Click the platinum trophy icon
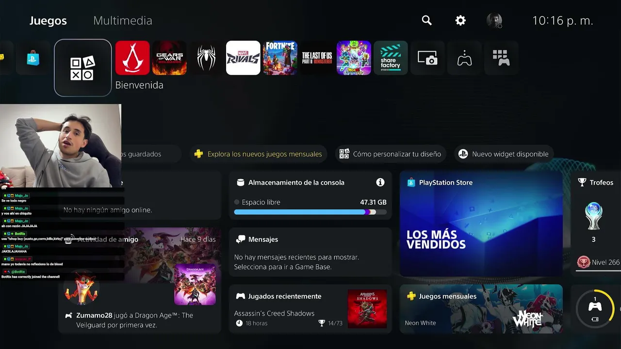This screenshot has height=349, width=621. coord(594,216)
